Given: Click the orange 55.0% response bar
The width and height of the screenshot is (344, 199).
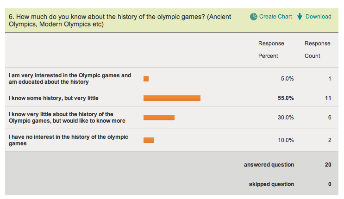Looking at the screenshot, I should (172, 98).
